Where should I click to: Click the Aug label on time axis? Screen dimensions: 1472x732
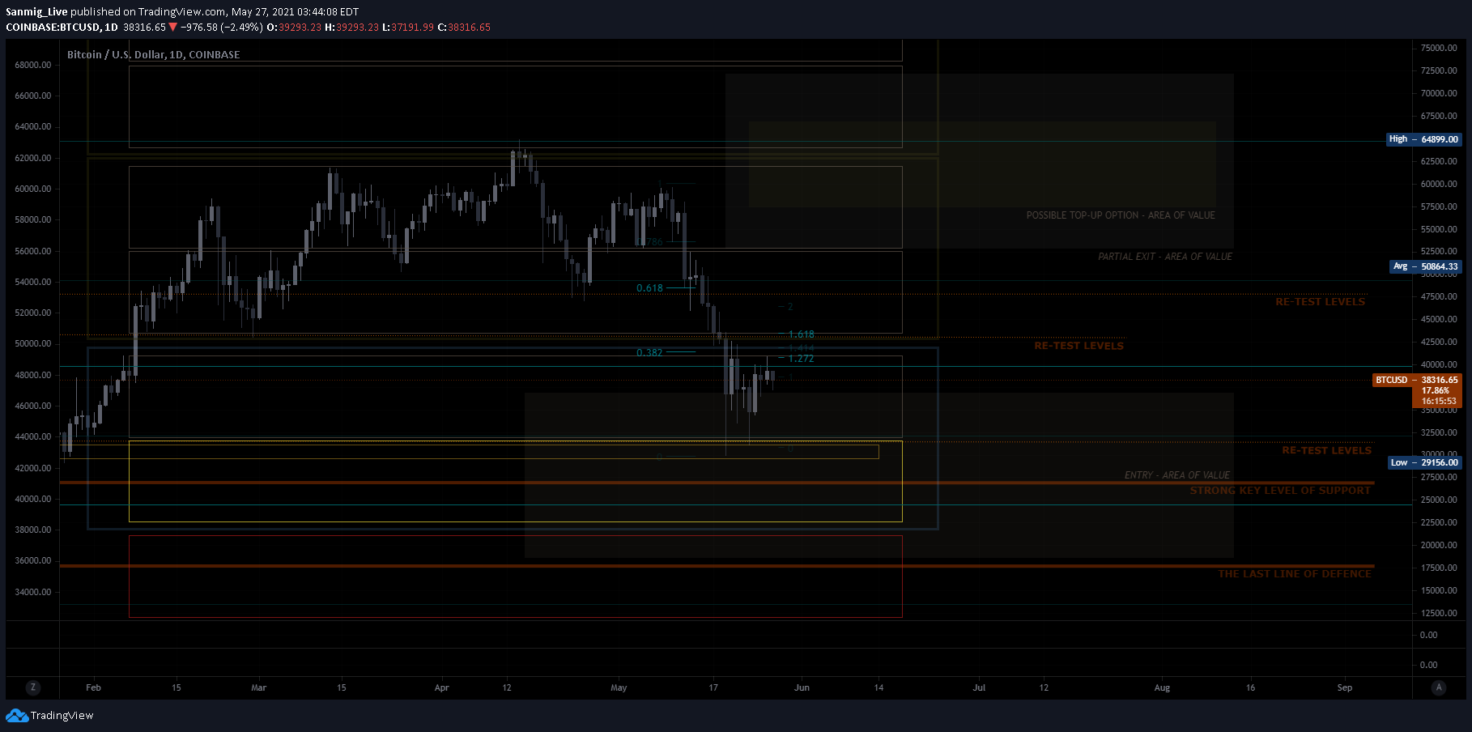click(1162, 687)
